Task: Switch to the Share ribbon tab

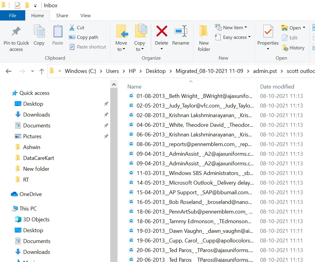Action: coord(62,16)
